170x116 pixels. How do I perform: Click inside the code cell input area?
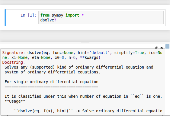point(101,17)
